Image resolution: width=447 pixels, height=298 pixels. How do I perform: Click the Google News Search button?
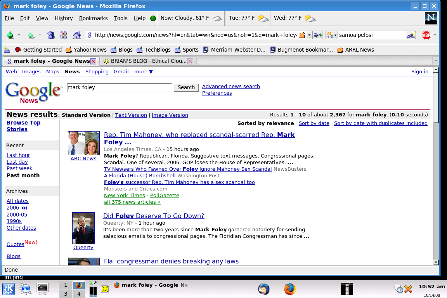point(186,87)
